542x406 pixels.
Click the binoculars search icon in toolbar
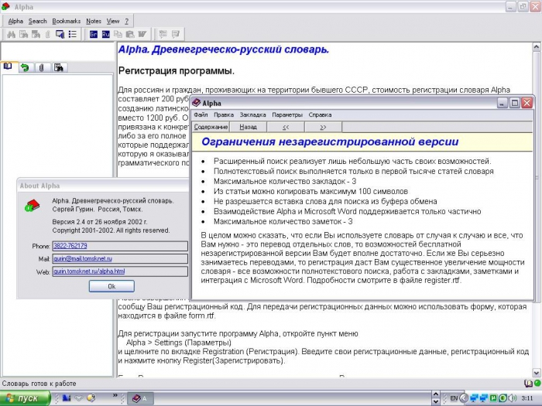(x=11, y=34)
